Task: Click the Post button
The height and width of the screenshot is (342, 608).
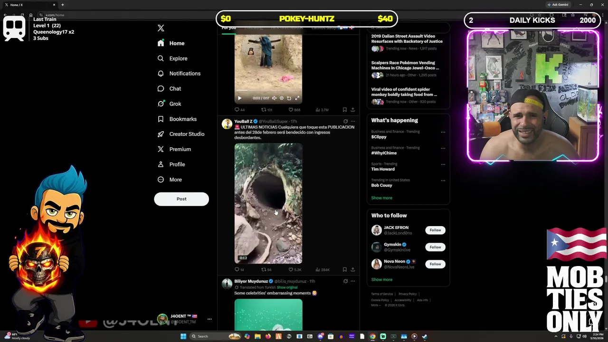Action: [181, 199]
